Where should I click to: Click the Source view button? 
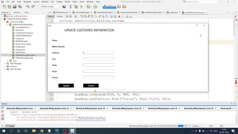click(51, 16)
